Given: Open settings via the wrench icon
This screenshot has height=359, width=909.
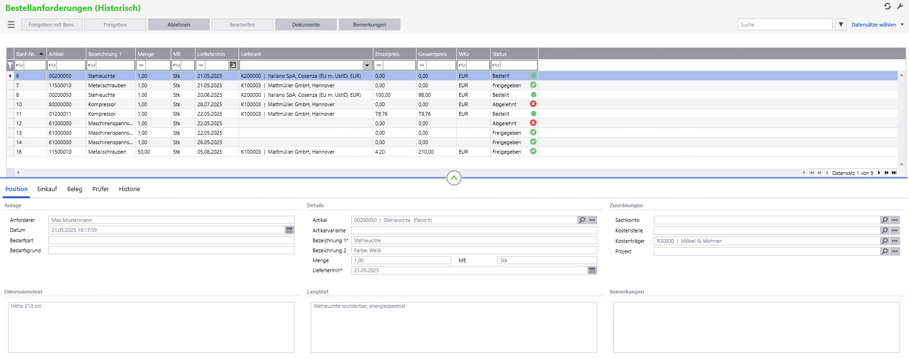Looking at the screenshot, I should pyautogui.click(x=900, y=7).
